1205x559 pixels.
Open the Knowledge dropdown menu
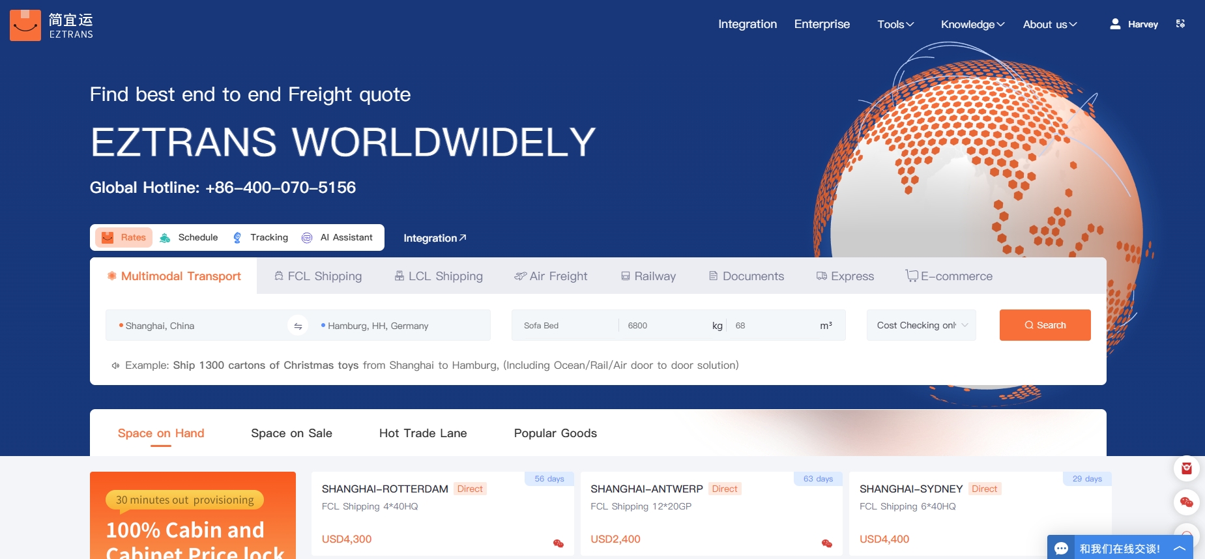[x=972, y=24]
